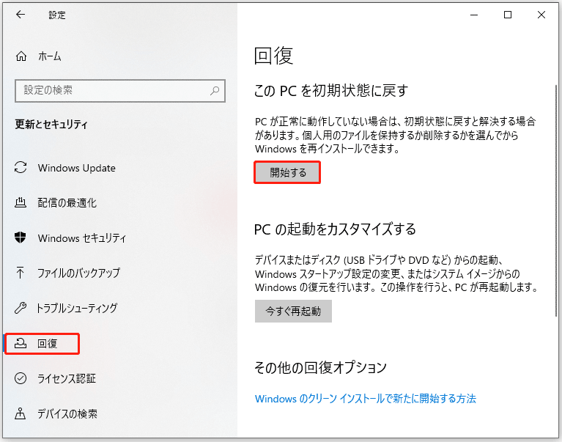
Task: Click the 更新とセキュリティ section title
Action: tap(51, 125)
